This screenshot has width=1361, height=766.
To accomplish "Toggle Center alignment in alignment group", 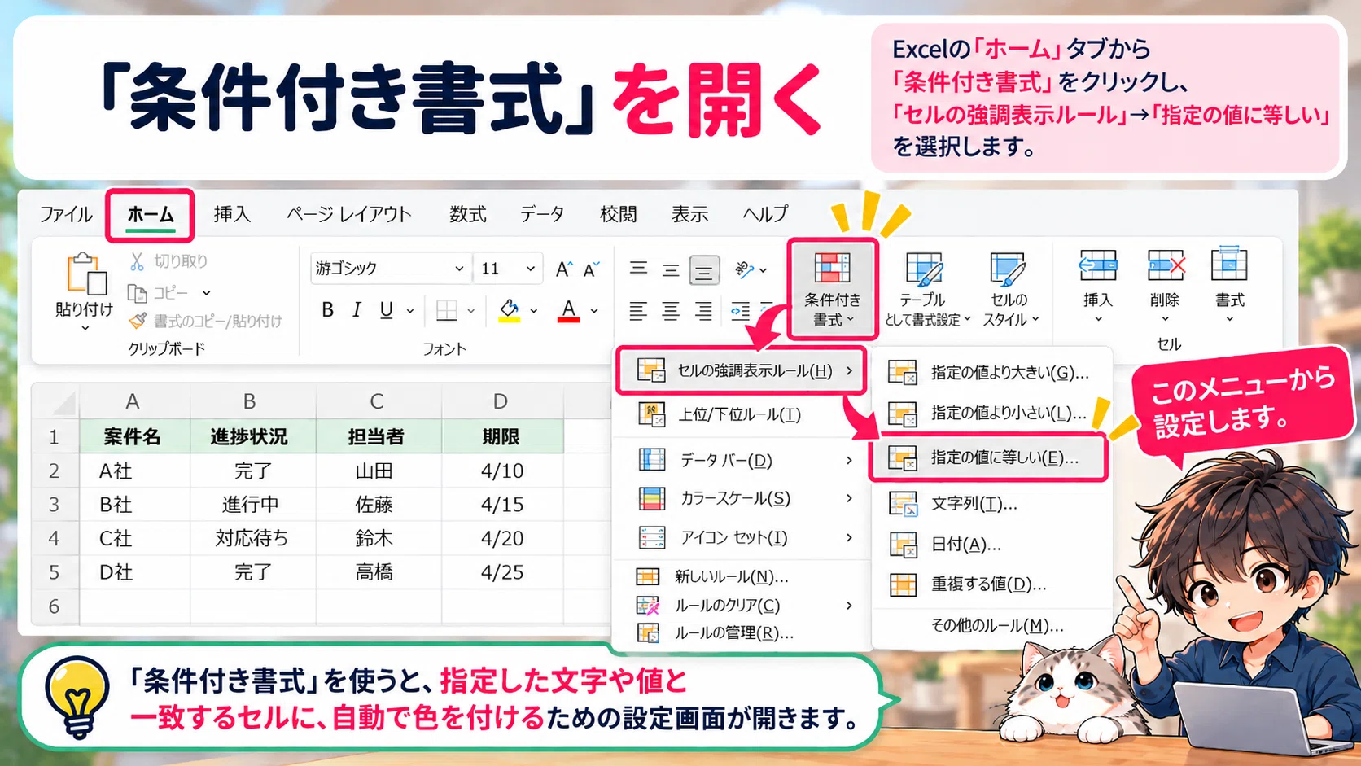I will coord(671,310).
